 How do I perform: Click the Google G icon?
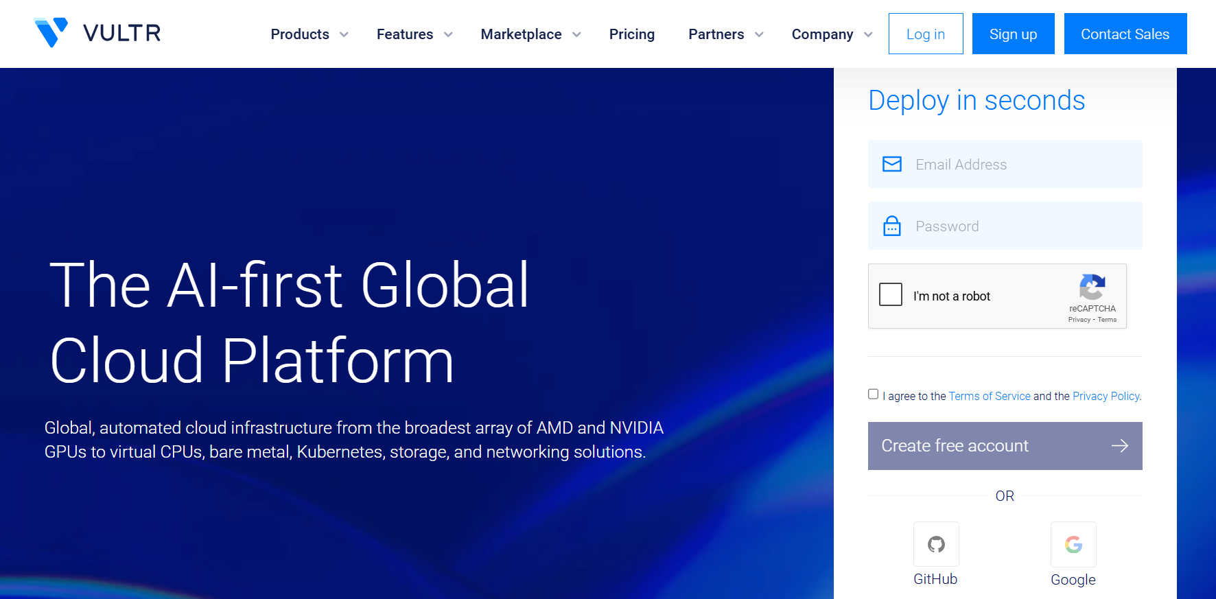point(1073,544)
